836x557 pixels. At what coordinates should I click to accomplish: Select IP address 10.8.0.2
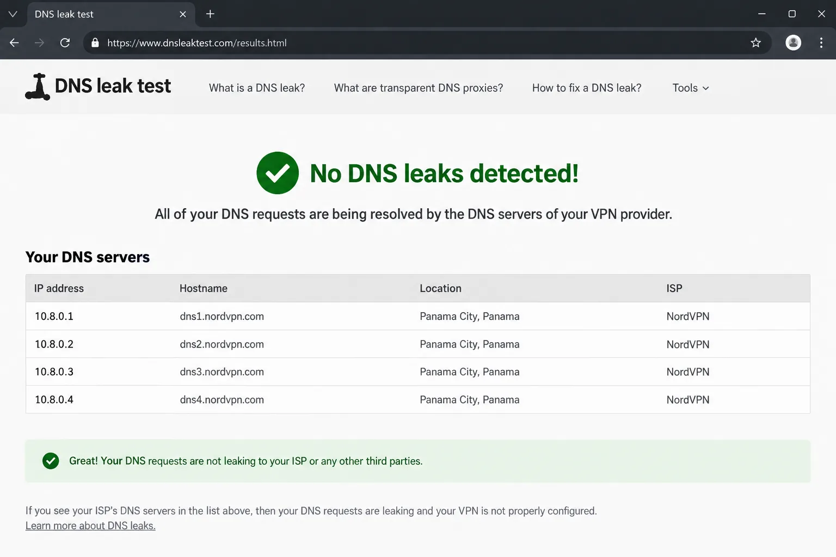tap(54, 344)
